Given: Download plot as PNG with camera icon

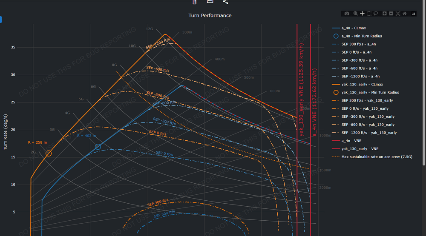Looking at the screenshot, I should (x=347, y=14).
